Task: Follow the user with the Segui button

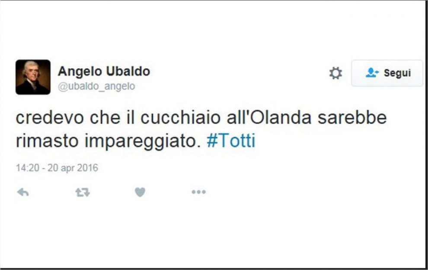Action: [387, 73]
